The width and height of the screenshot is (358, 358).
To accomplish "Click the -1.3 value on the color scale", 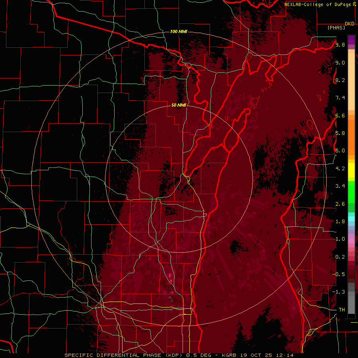I will [339, 292].
